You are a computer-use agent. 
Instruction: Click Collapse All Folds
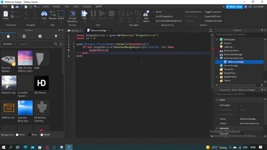(213, 21)
